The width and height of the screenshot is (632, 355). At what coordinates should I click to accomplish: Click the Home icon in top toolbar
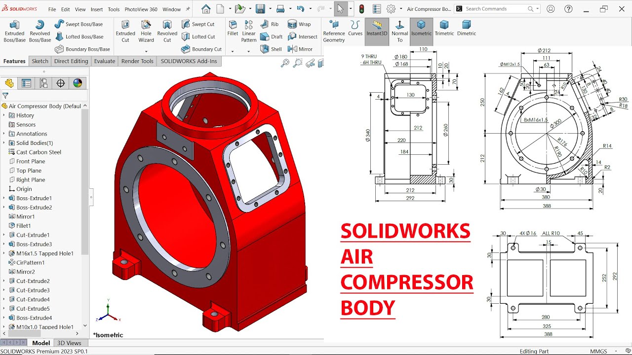point(206,9)
